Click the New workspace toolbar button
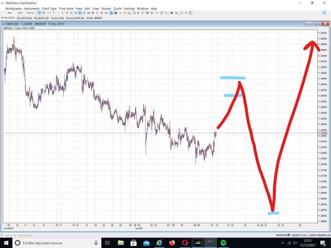This screenshot has height=248, width=331. [10, 13]
